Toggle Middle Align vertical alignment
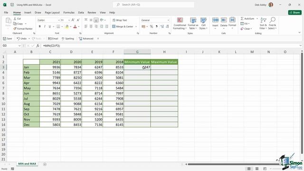Screen dimensions: 304x171 (x=91, y=20)
